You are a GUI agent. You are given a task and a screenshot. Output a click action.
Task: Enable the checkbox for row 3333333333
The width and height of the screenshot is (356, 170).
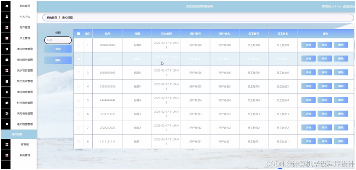click(79, 114)
